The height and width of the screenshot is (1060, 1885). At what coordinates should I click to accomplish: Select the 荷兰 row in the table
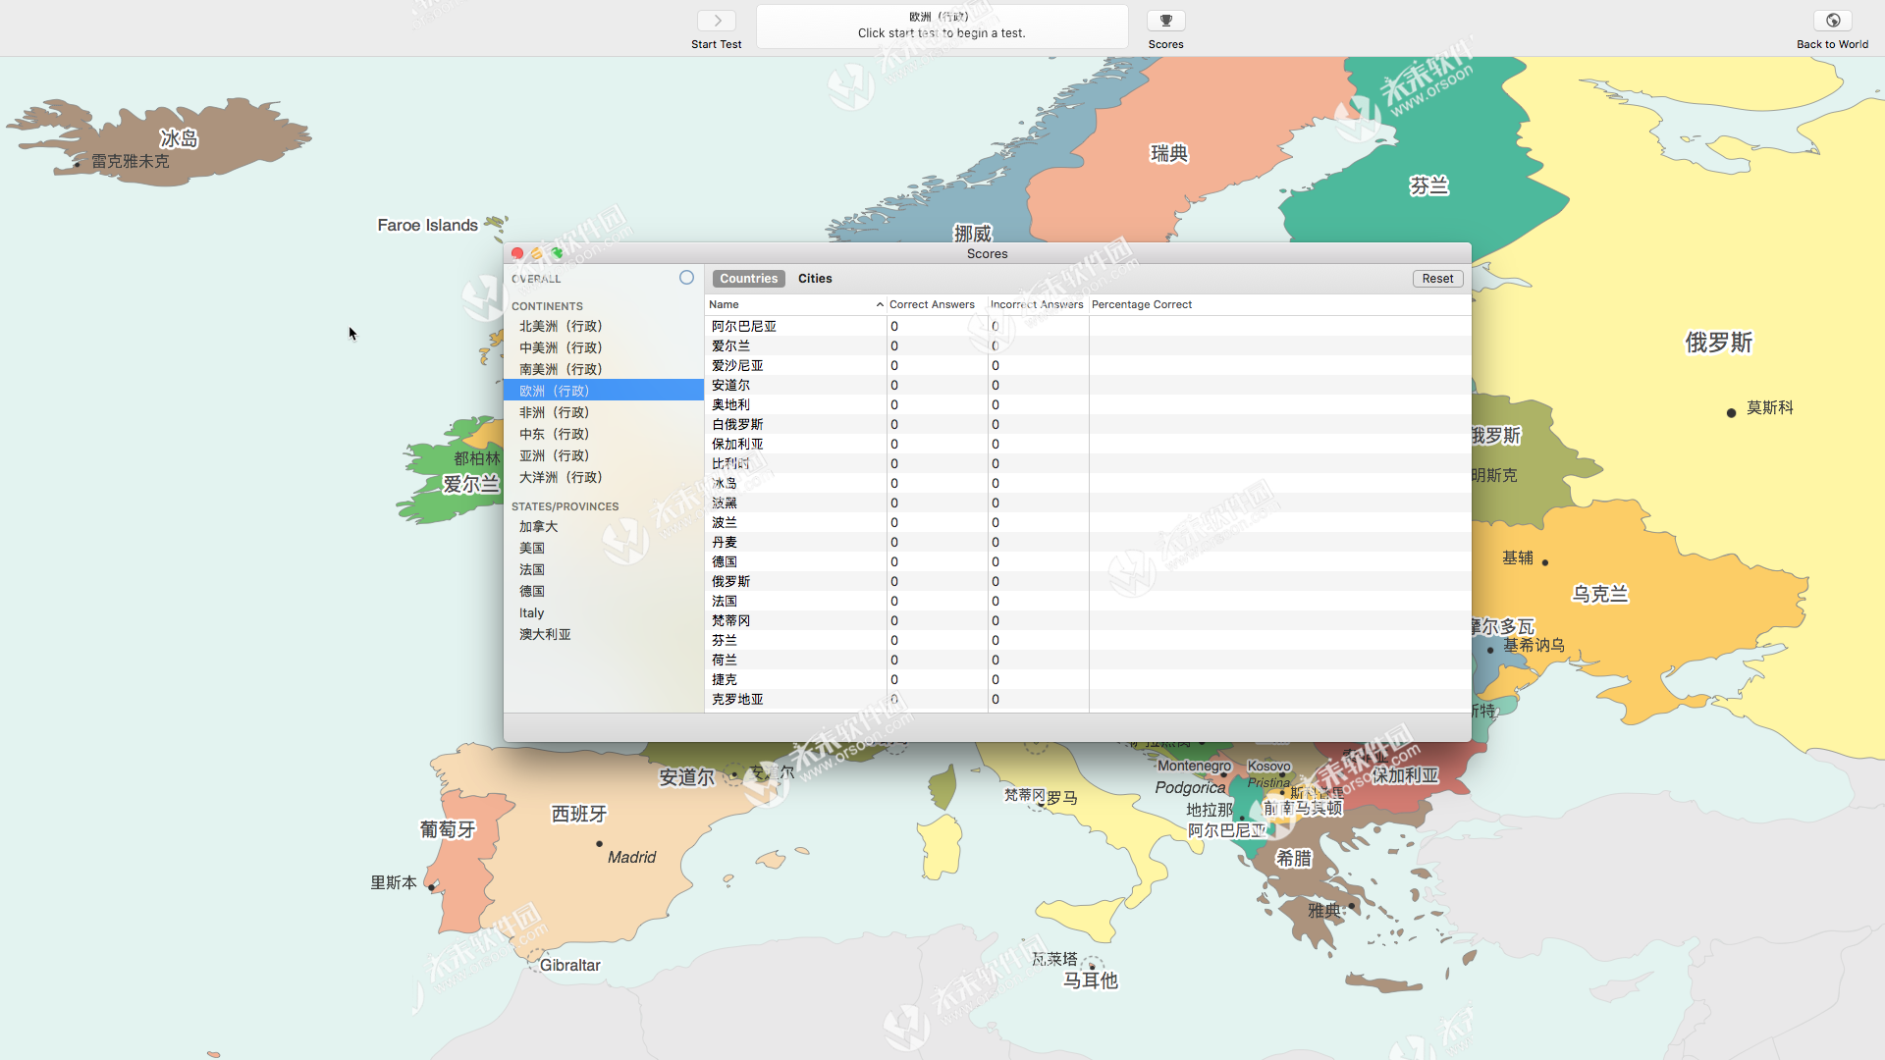[x=1088, y=660]
